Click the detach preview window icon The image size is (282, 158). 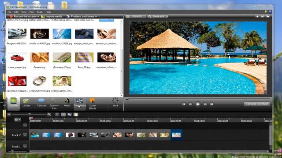coord(268,16)
